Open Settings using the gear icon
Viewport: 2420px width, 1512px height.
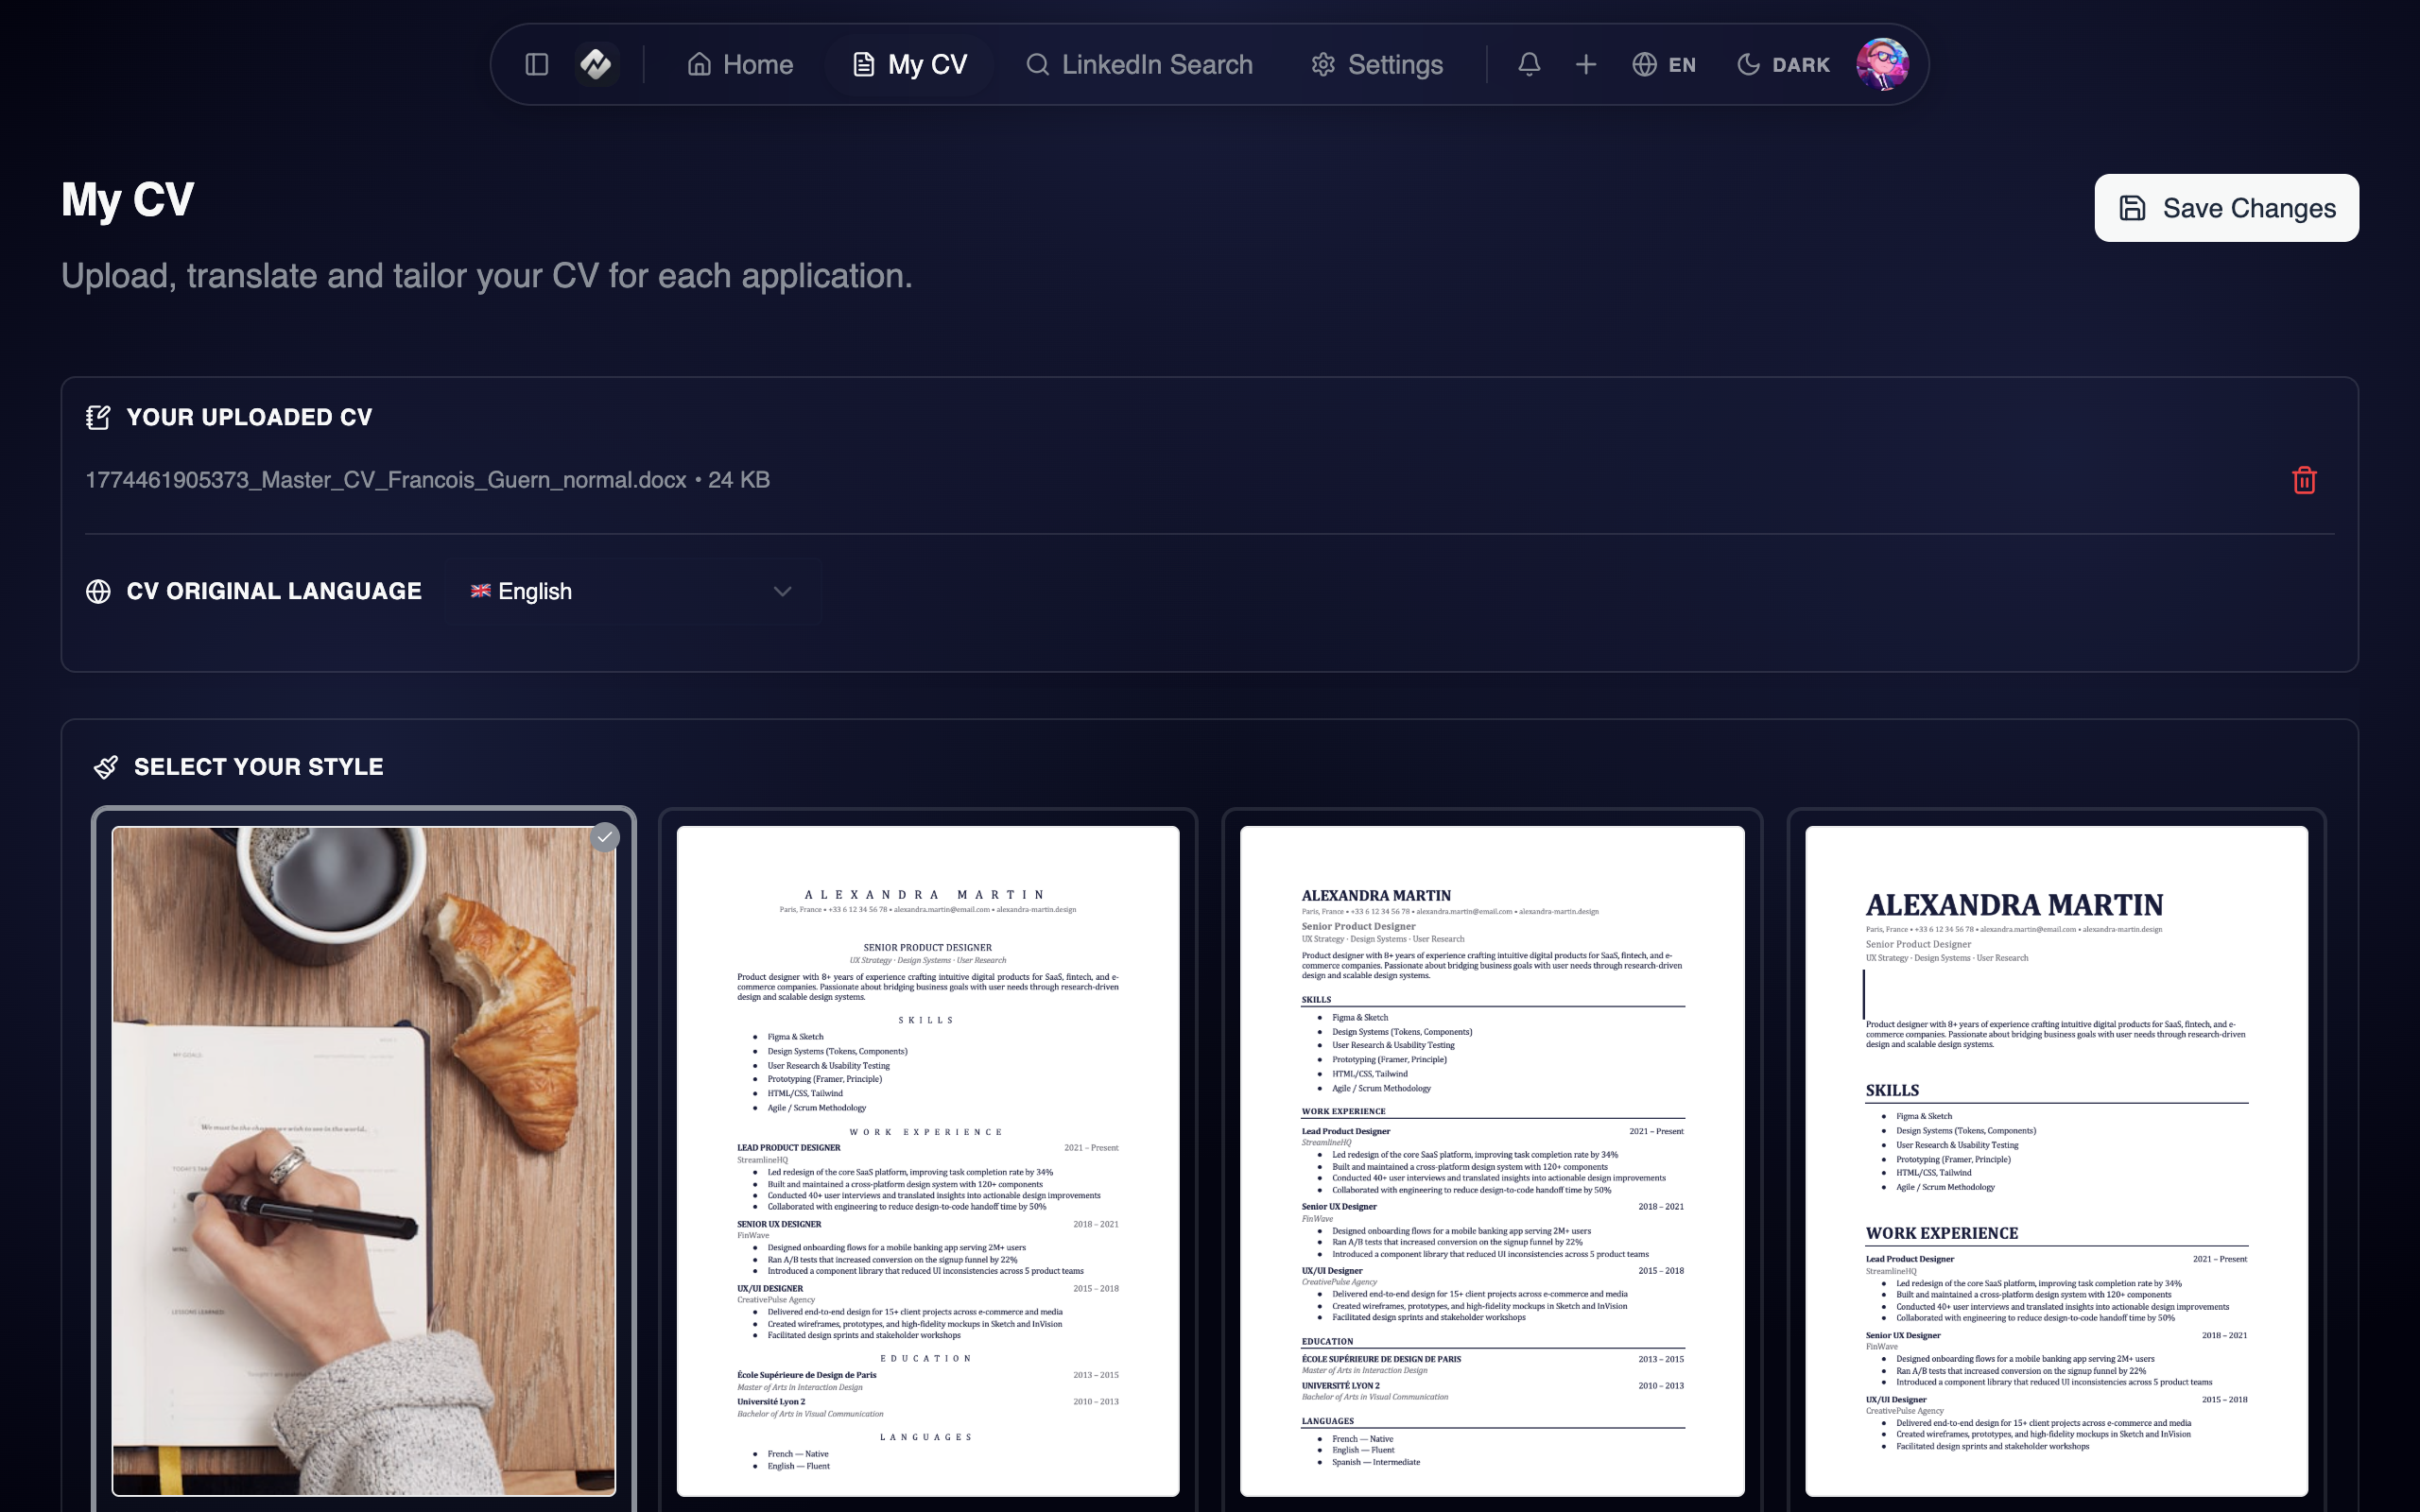point(1377,63)
